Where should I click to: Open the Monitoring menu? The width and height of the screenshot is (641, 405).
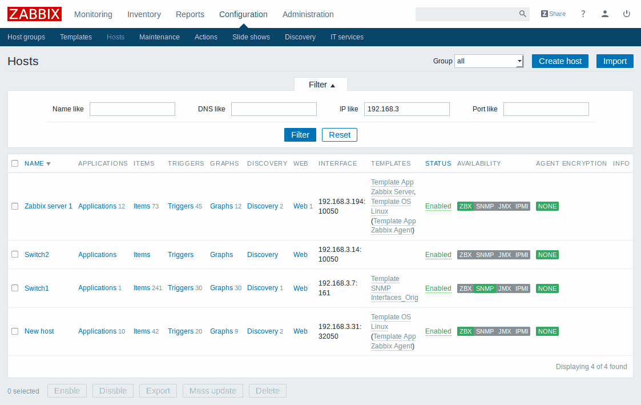(93, 14)
